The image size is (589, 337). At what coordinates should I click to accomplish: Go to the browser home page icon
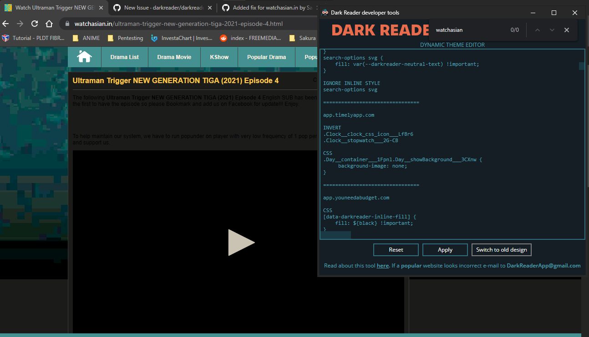[x=49, y=24]
